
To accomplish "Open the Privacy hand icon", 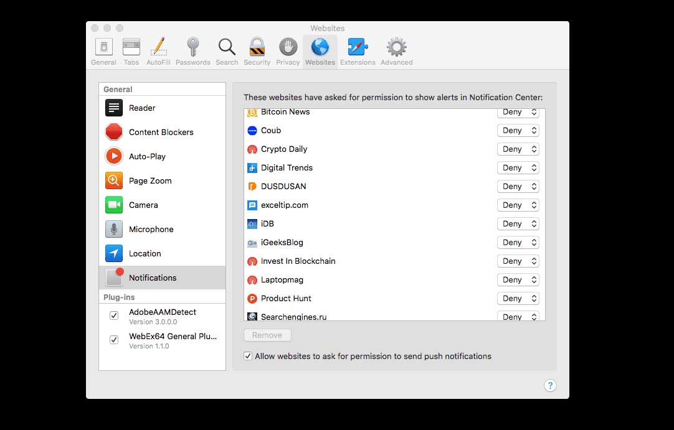I will [288, 47].
